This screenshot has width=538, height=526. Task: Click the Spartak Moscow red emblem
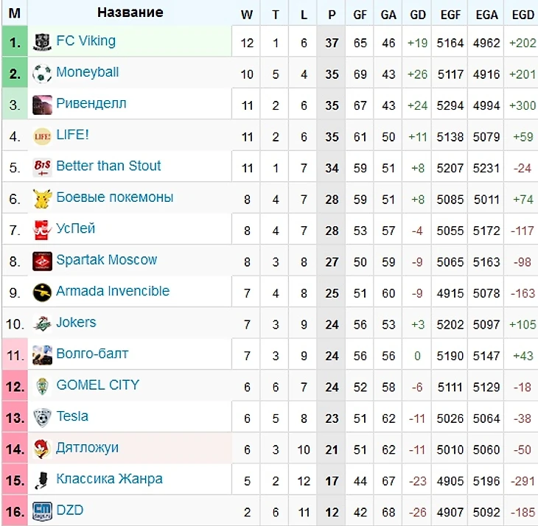pos(42,262)
